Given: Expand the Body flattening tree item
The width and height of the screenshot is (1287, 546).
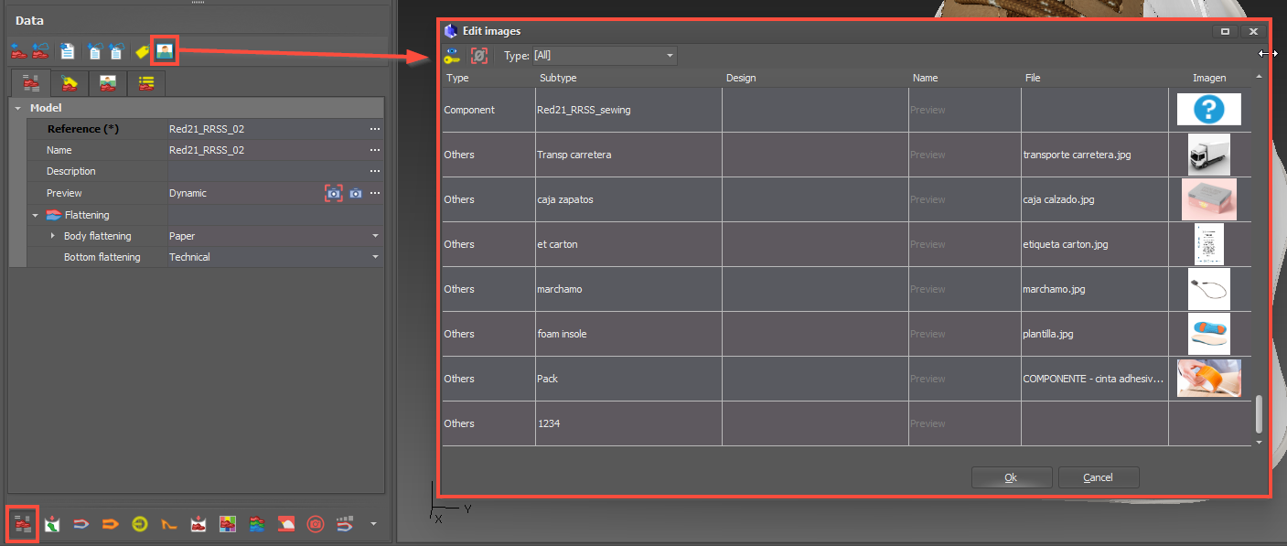Looking at the screenshot, I should (x=52, y=236).
